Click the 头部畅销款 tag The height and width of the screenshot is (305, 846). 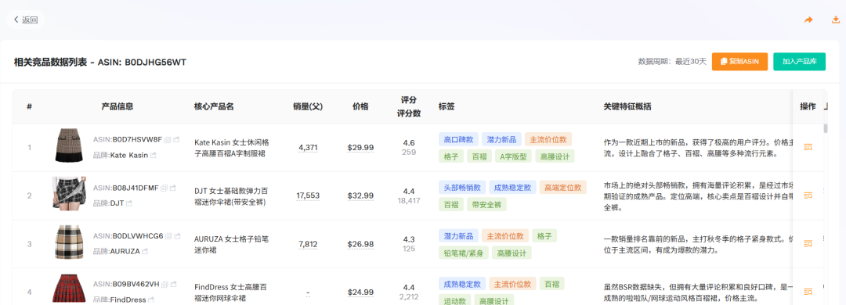462,188
